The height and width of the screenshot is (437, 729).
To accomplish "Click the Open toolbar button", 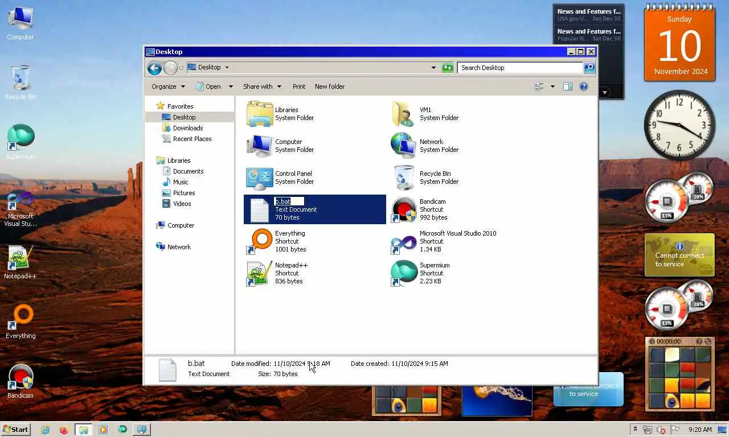I will point(208,86).
